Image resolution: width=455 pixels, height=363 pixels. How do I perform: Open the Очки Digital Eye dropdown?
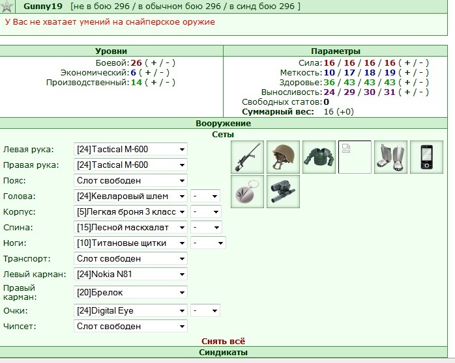point(130,311)
